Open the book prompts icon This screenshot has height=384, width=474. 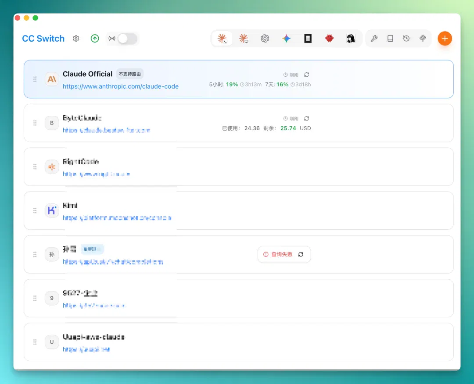(x=390, y=39)
